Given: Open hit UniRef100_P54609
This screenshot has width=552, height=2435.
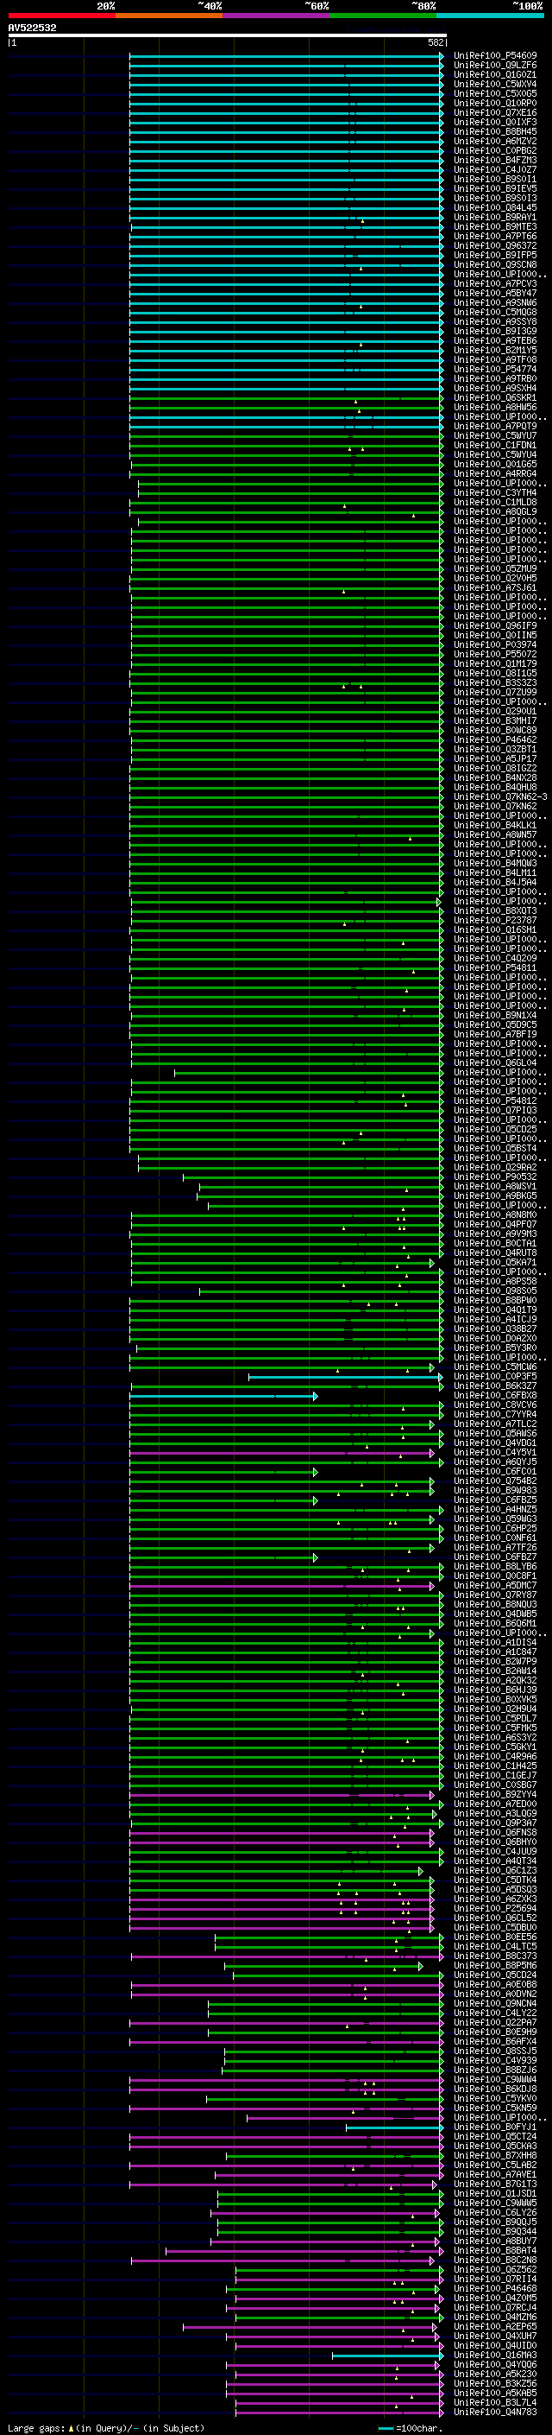Looking at the screenshot, I should pyautogui.click(x=494, y=56).
